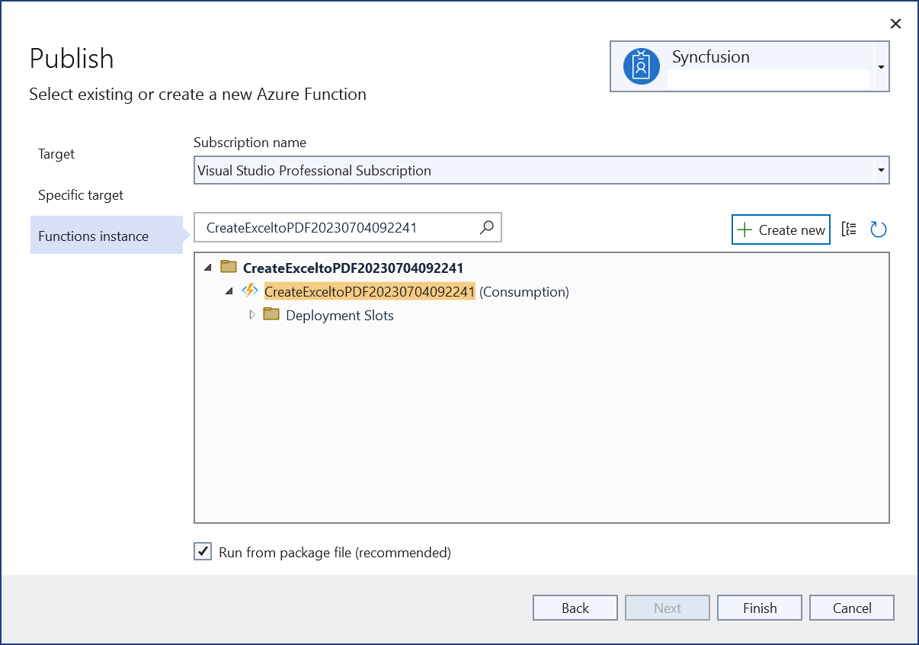Click the Azure Function lightning bolt icon
919x645 pixels.
[x=250, y=290]
